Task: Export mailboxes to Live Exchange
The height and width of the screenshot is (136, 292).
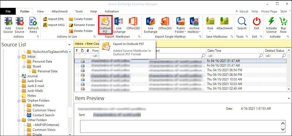Action: tap(119, 25)
